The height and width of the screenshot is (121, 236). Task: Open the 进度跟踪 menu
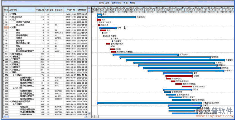pos(116,3)
